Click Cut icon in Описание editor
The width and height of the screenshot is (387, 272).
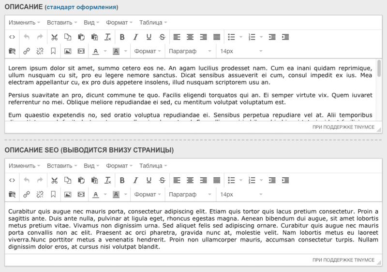[x=54, y=37]
